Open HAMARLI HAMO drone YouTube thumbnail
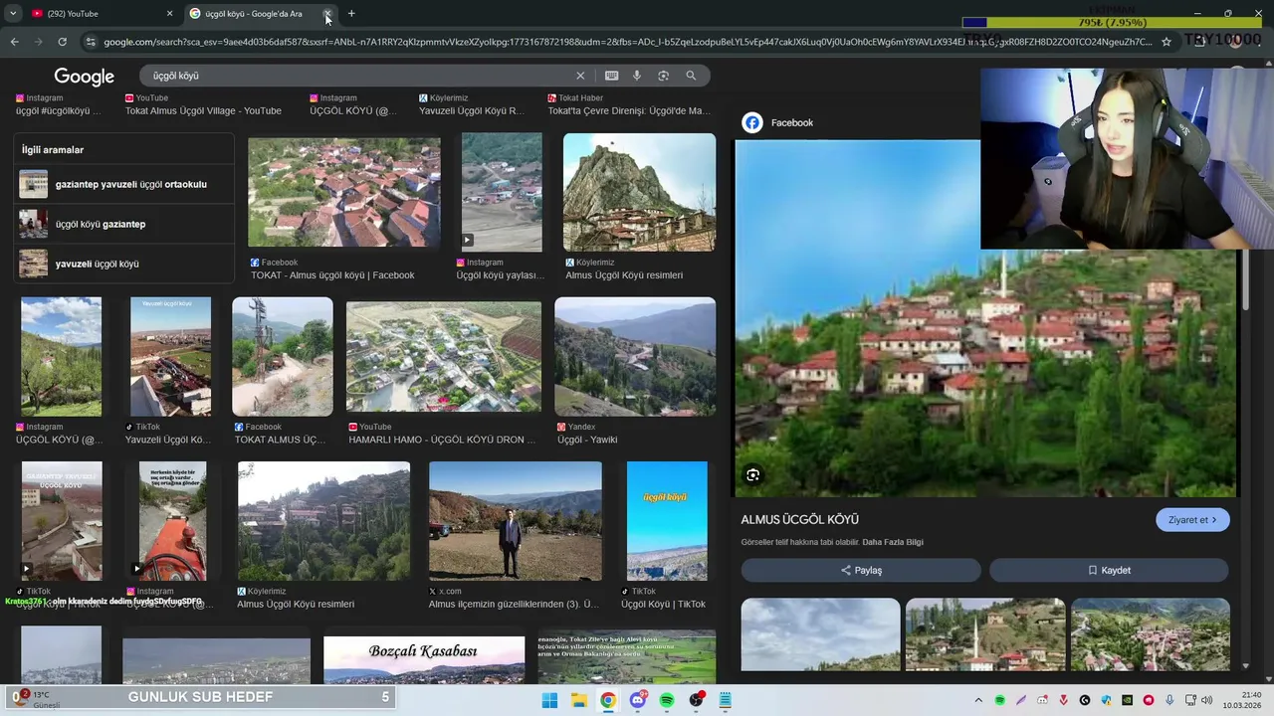The image size is (1274, 716). [444, 357]
